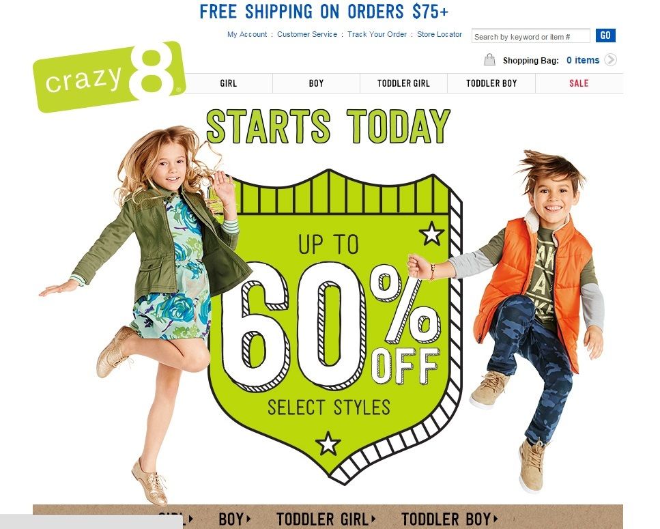Open Track Your Order

[x=377, y=34]
